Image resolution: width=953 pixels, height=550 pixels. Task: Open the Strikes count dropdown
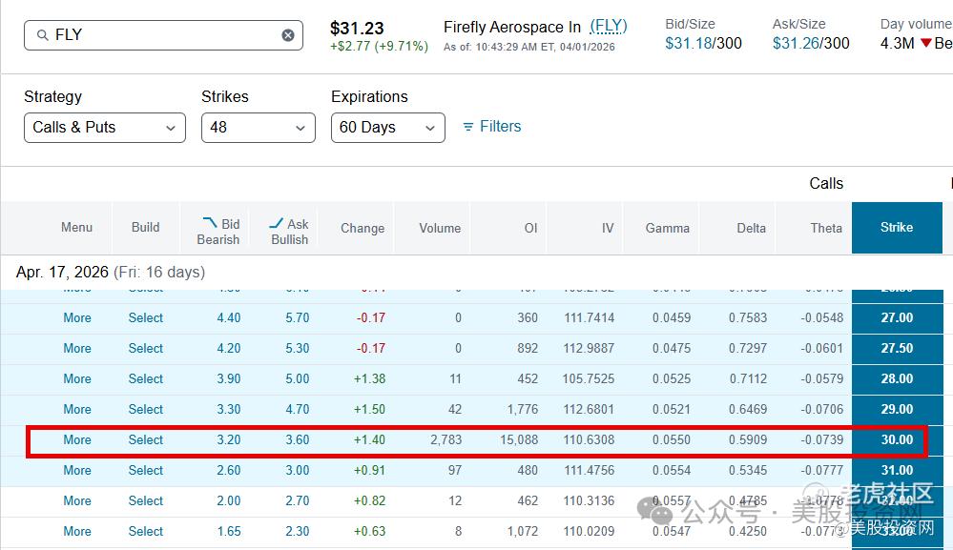click(258, 128)
